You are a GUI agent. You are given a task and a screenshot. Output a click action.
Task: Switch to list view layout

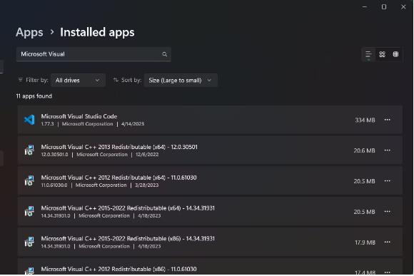(x=368, y=54)
